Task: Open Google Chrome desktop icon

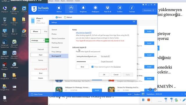Action: click(24, 32)
